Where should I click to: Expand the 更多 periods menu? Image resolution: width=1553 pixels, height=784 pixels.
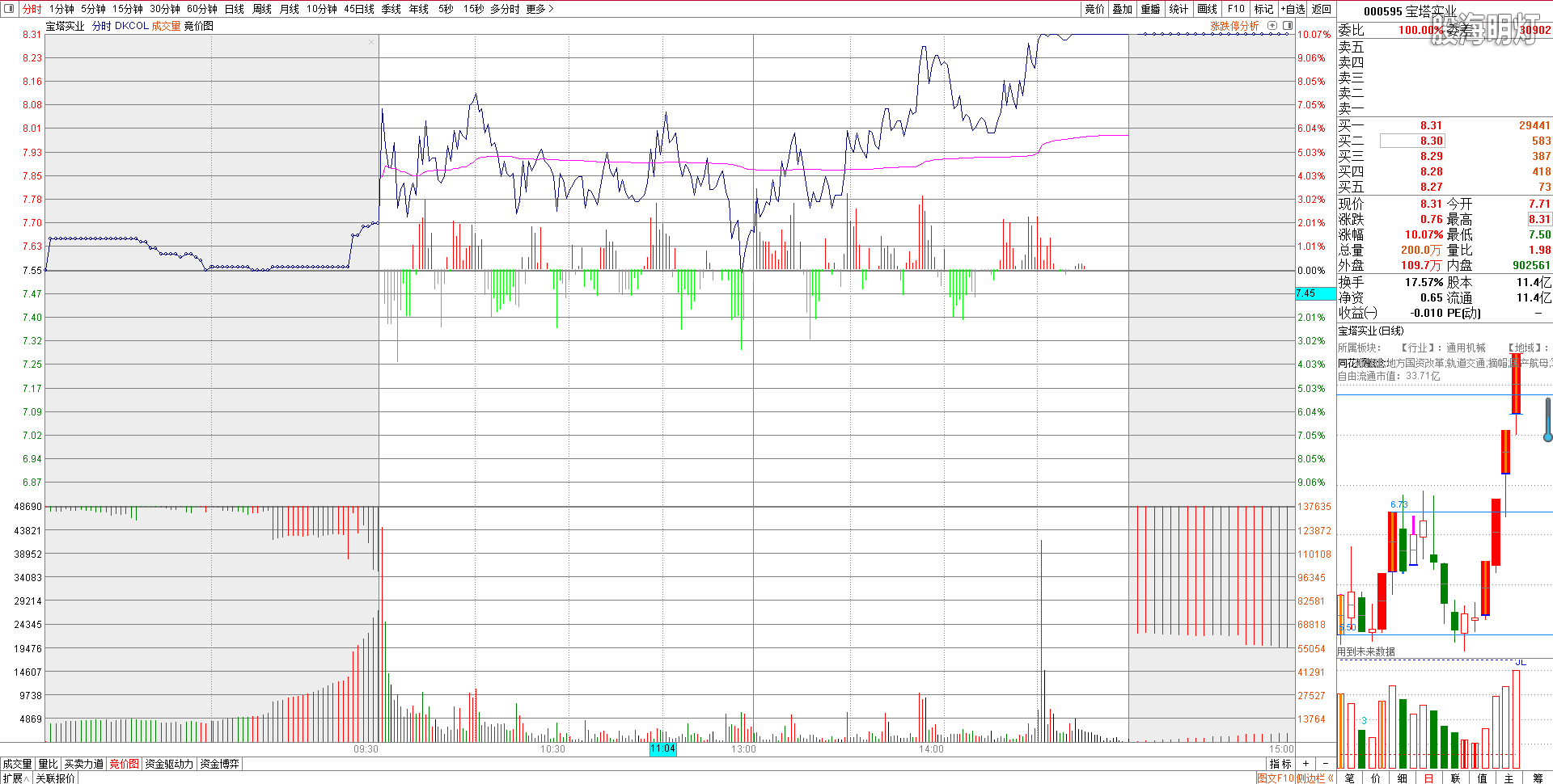pyautogui.click(x=540, y=9)
